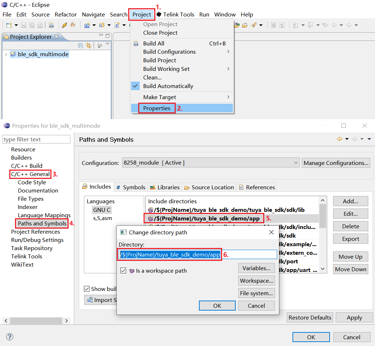Click right arrow of the tree's horizontal scrollbar

click(x=66, y=321)
